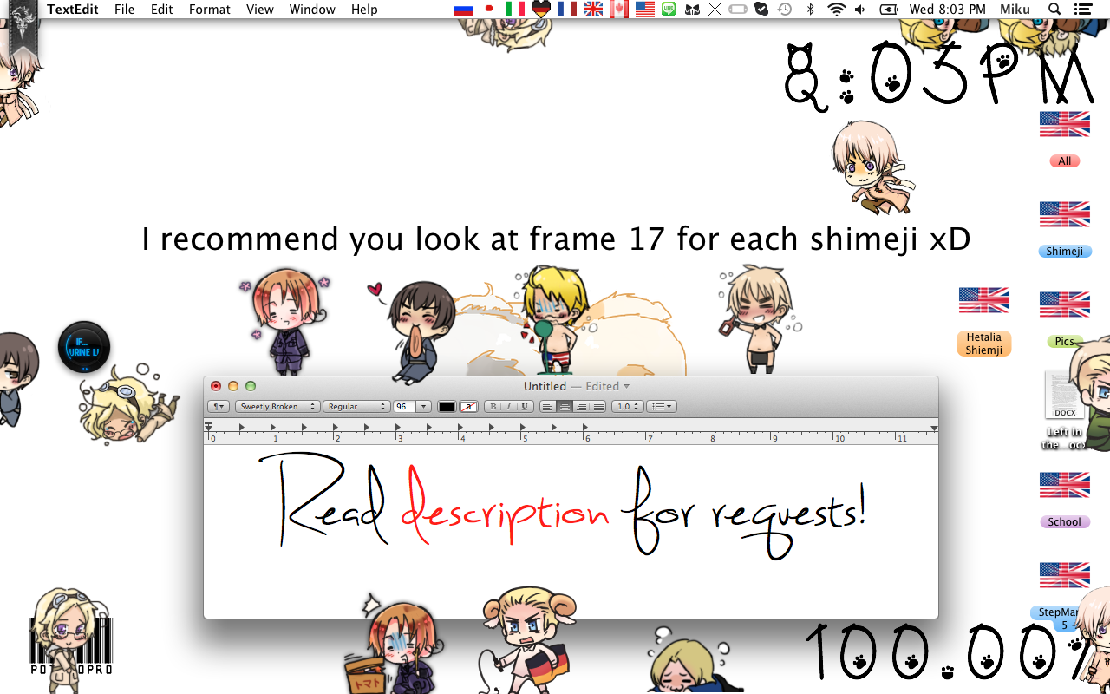Image resolution: width=1110 pixels, height=694 pixels.
Task: Open the font size dropdown arrow
Action: 423,406
